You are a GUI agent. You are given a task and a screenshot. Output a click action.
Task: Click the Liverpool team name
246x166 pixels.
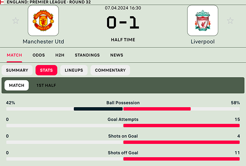(x=202, y=41)
